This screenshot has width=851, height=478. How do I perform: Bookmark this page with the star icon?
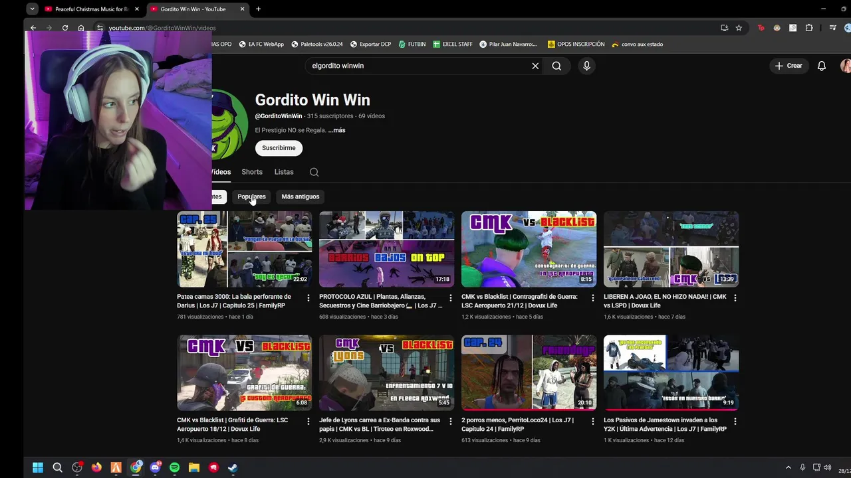739,28
